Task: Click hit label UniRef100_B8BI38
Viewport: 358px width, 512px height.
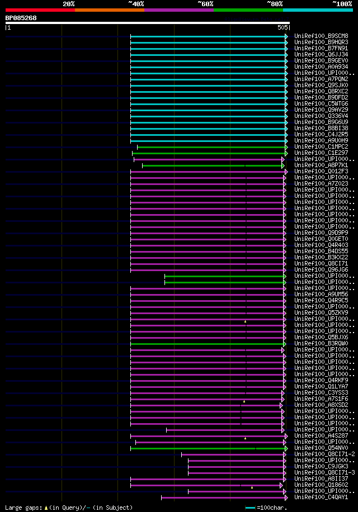Action: pyautogui.click(x=321, y=129)
